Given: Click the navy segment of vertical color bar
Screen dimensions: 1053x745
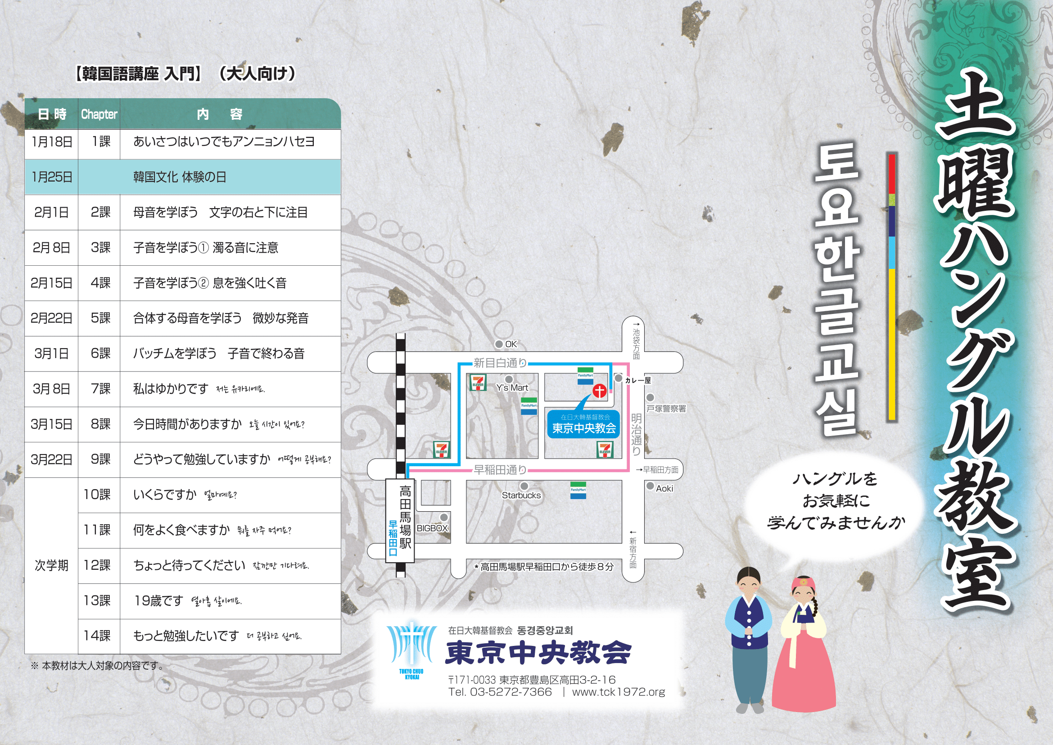Looking at the screenshot, I should click(892, 221).
